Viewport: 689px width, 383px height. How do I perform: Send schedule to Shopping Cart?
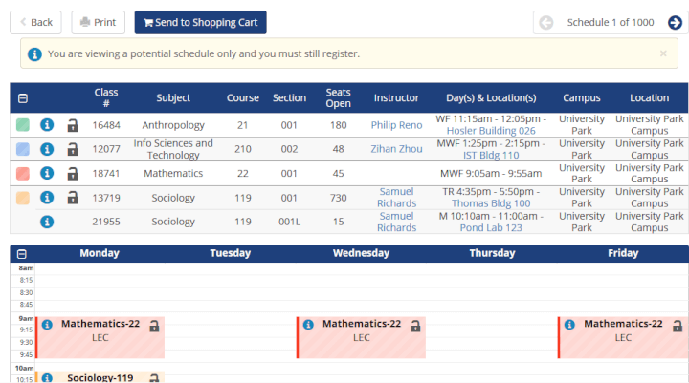pyautogui.click(x=200, y=22)
